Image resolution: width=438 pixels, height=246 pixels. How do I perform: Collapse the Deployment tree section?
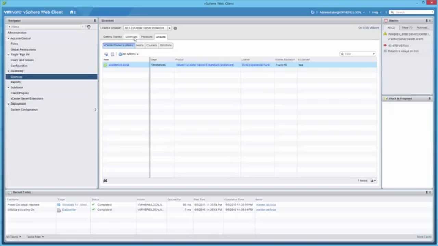coord(9,104)
